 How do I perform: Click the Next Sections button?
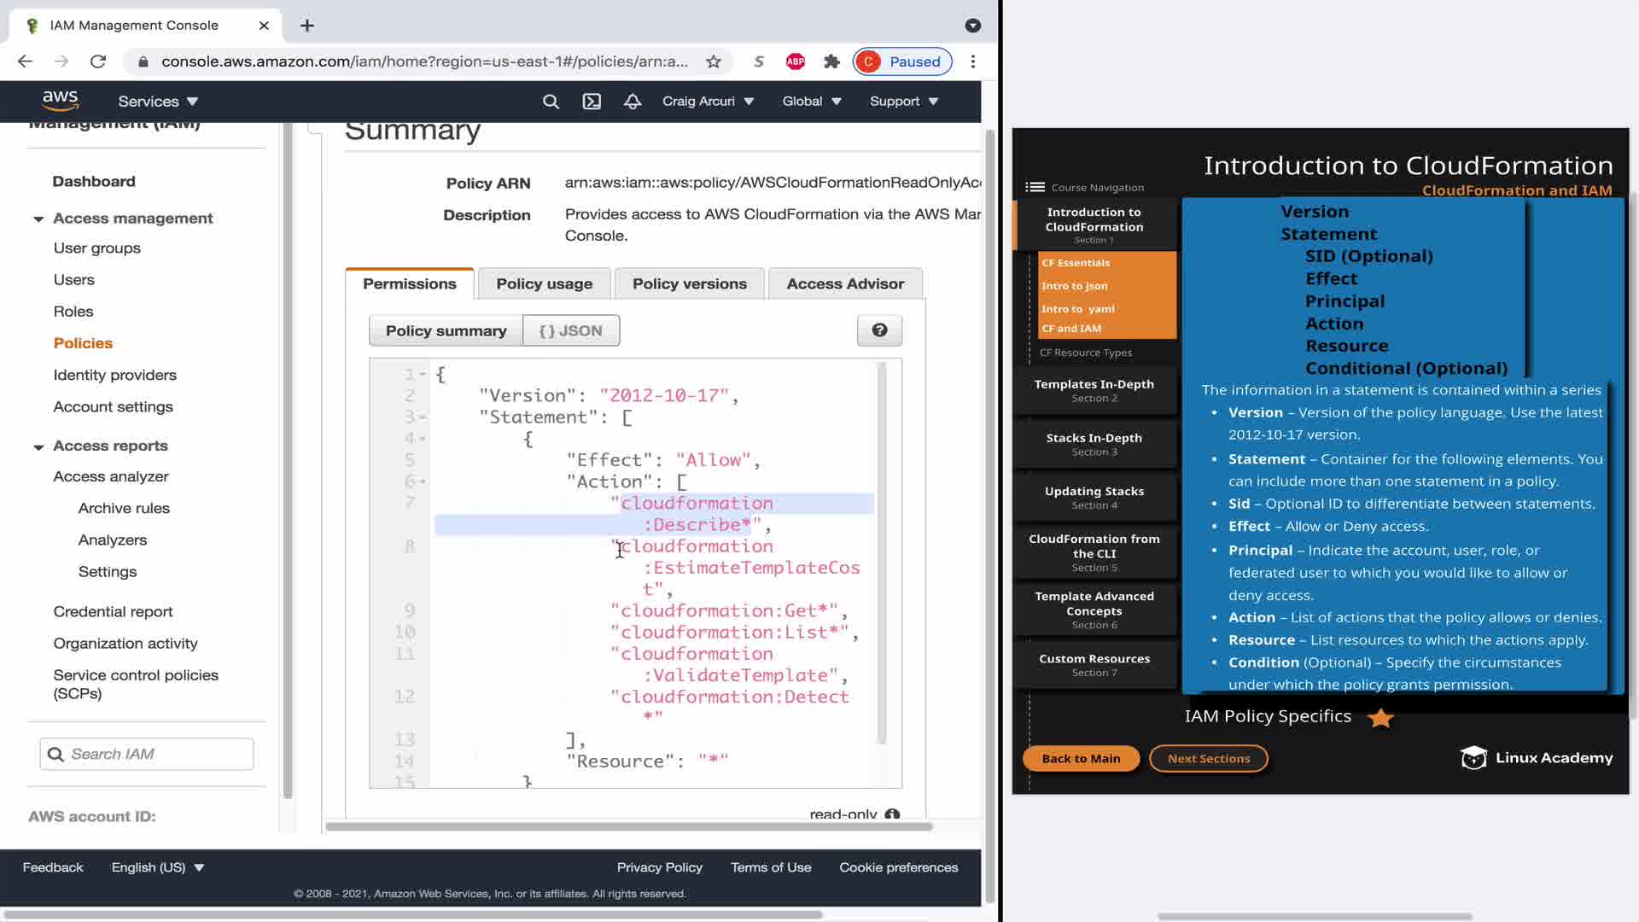[1208, 758]
